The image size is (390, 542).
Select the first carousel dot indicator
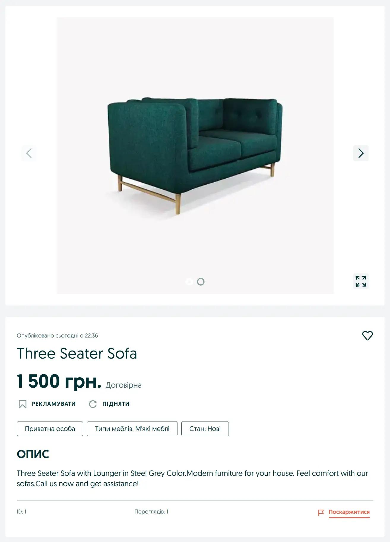pyautogui.click(x=189, y=282)
